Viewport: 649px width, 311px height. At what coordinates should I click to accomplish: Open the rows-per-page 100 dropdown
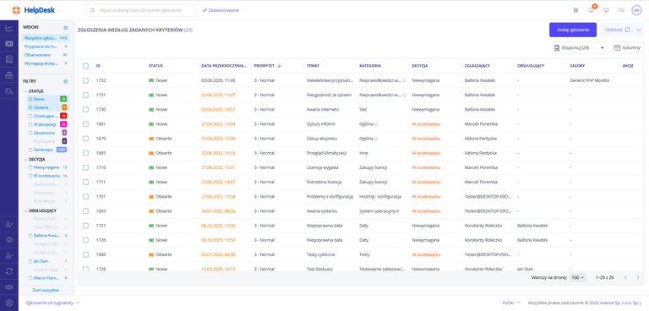[x=577, y=277]
